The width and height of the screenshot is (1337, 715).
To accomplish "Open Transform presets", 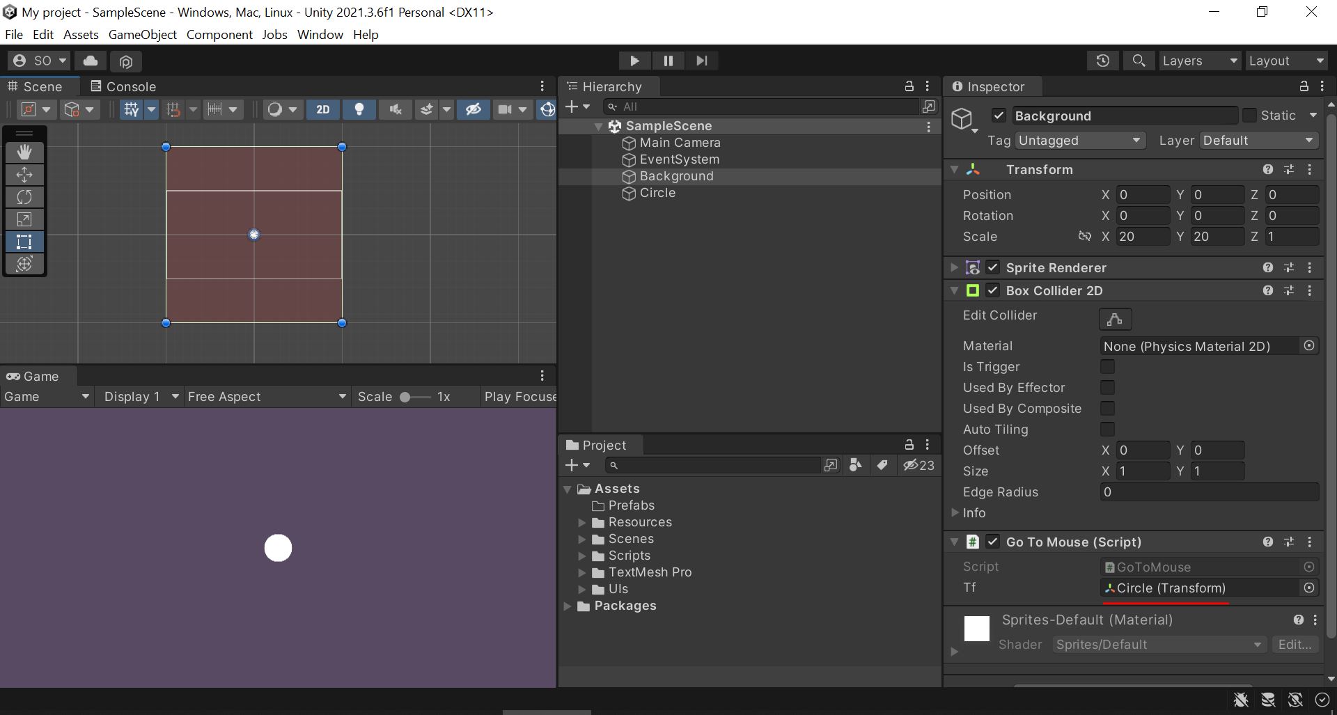I will click(x=1289, y=169).
